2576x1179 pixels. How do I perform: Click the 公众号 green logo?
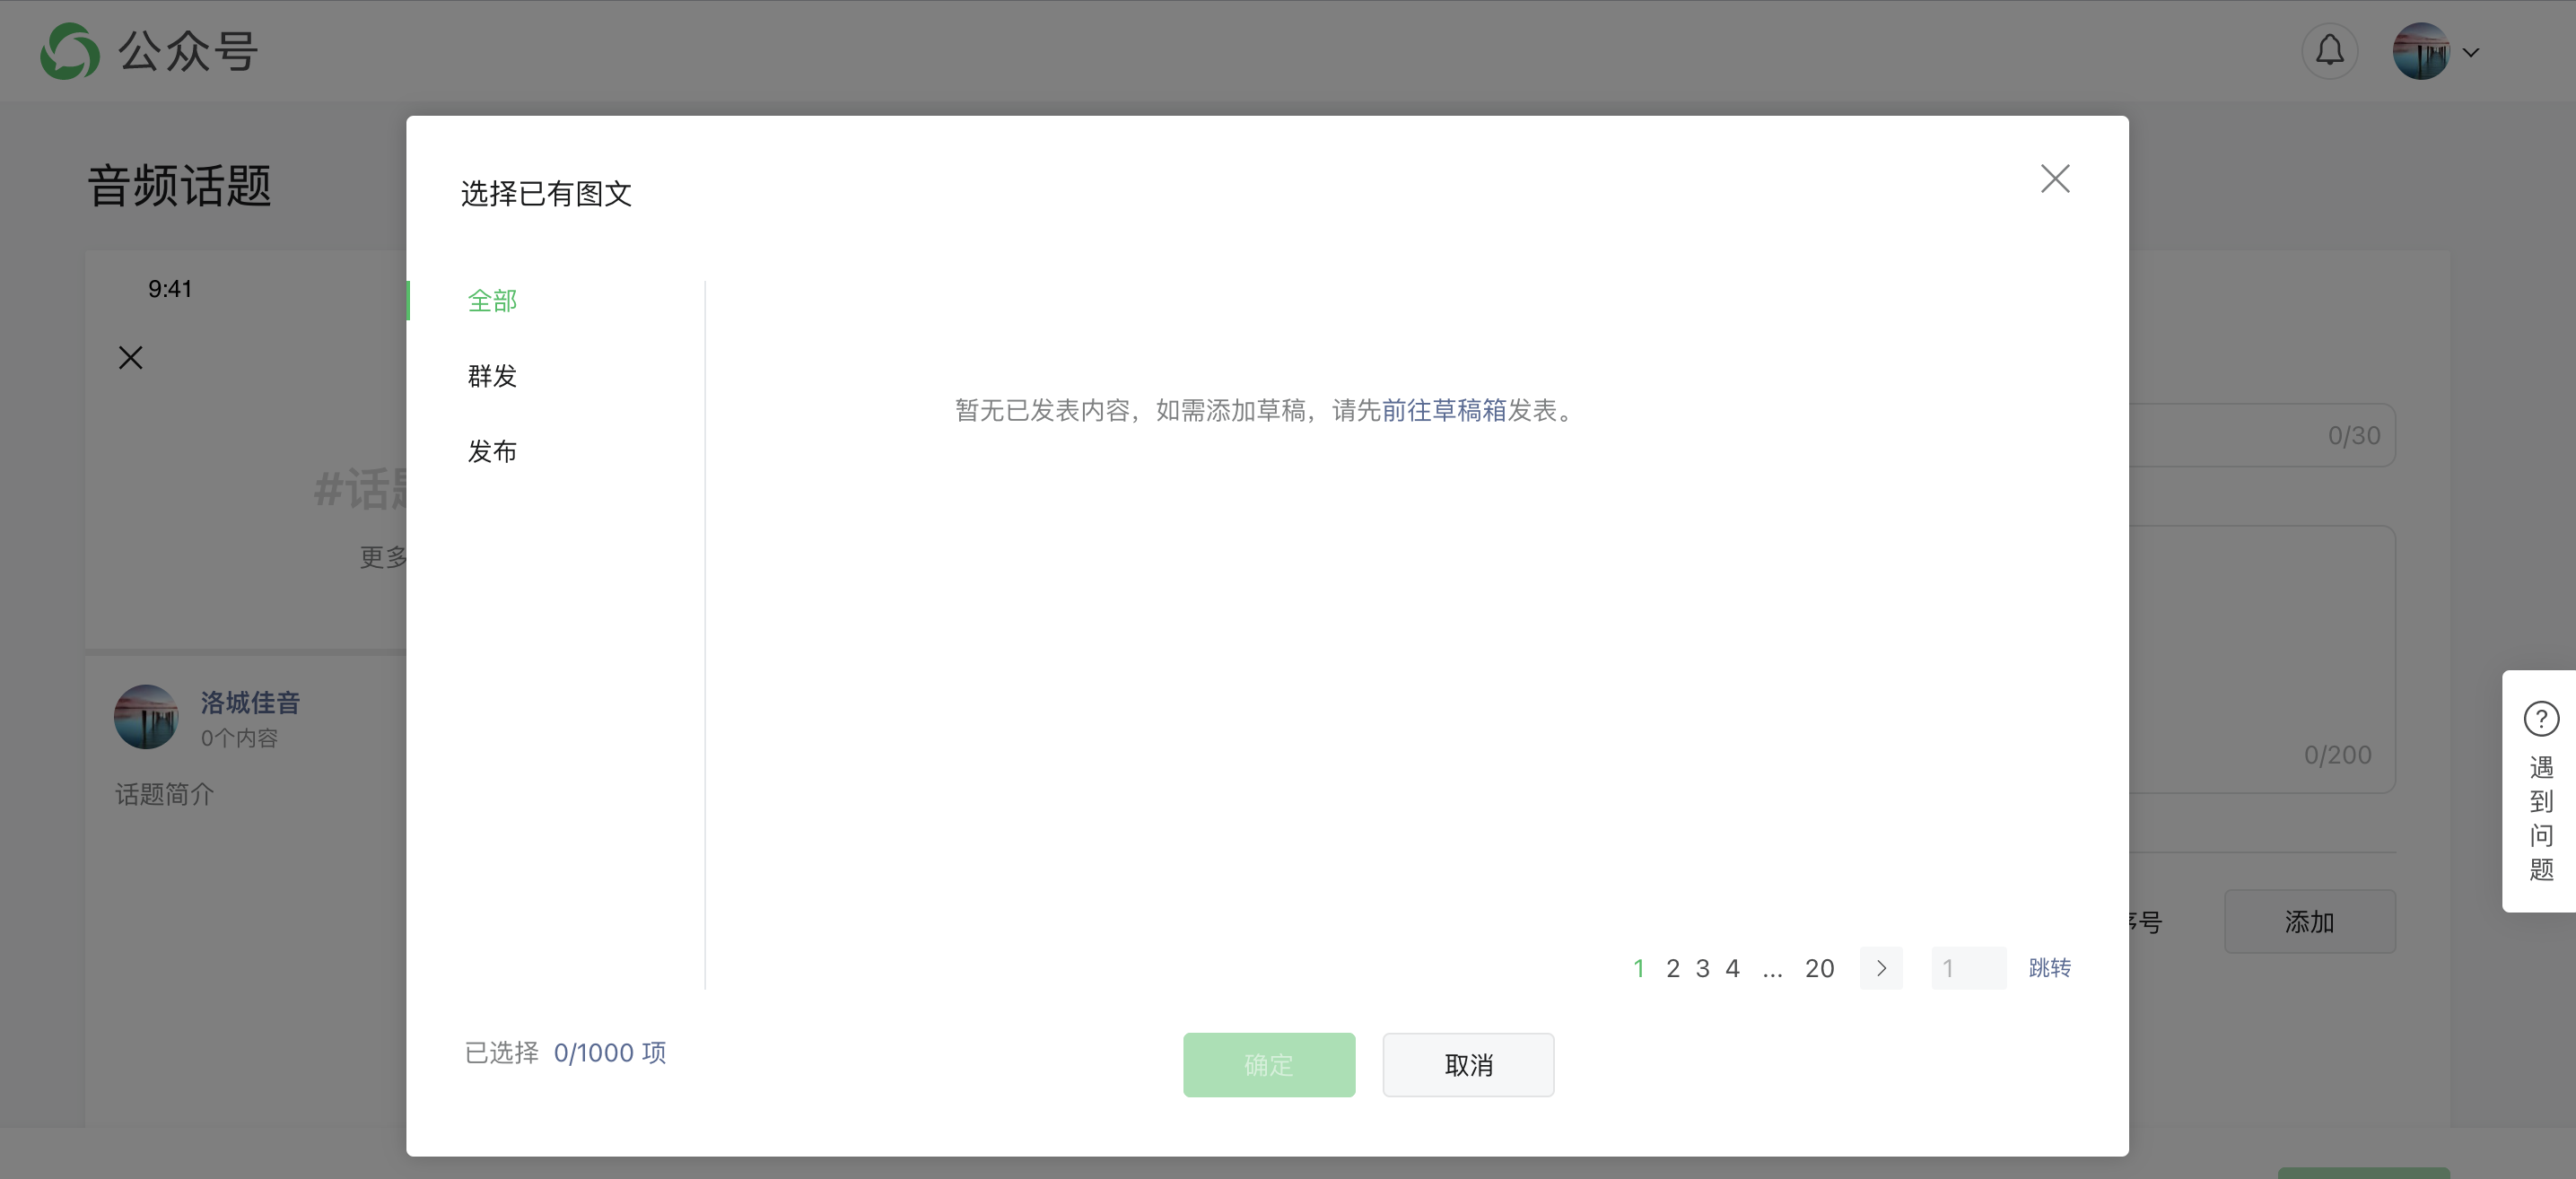(x=70, y=51)
